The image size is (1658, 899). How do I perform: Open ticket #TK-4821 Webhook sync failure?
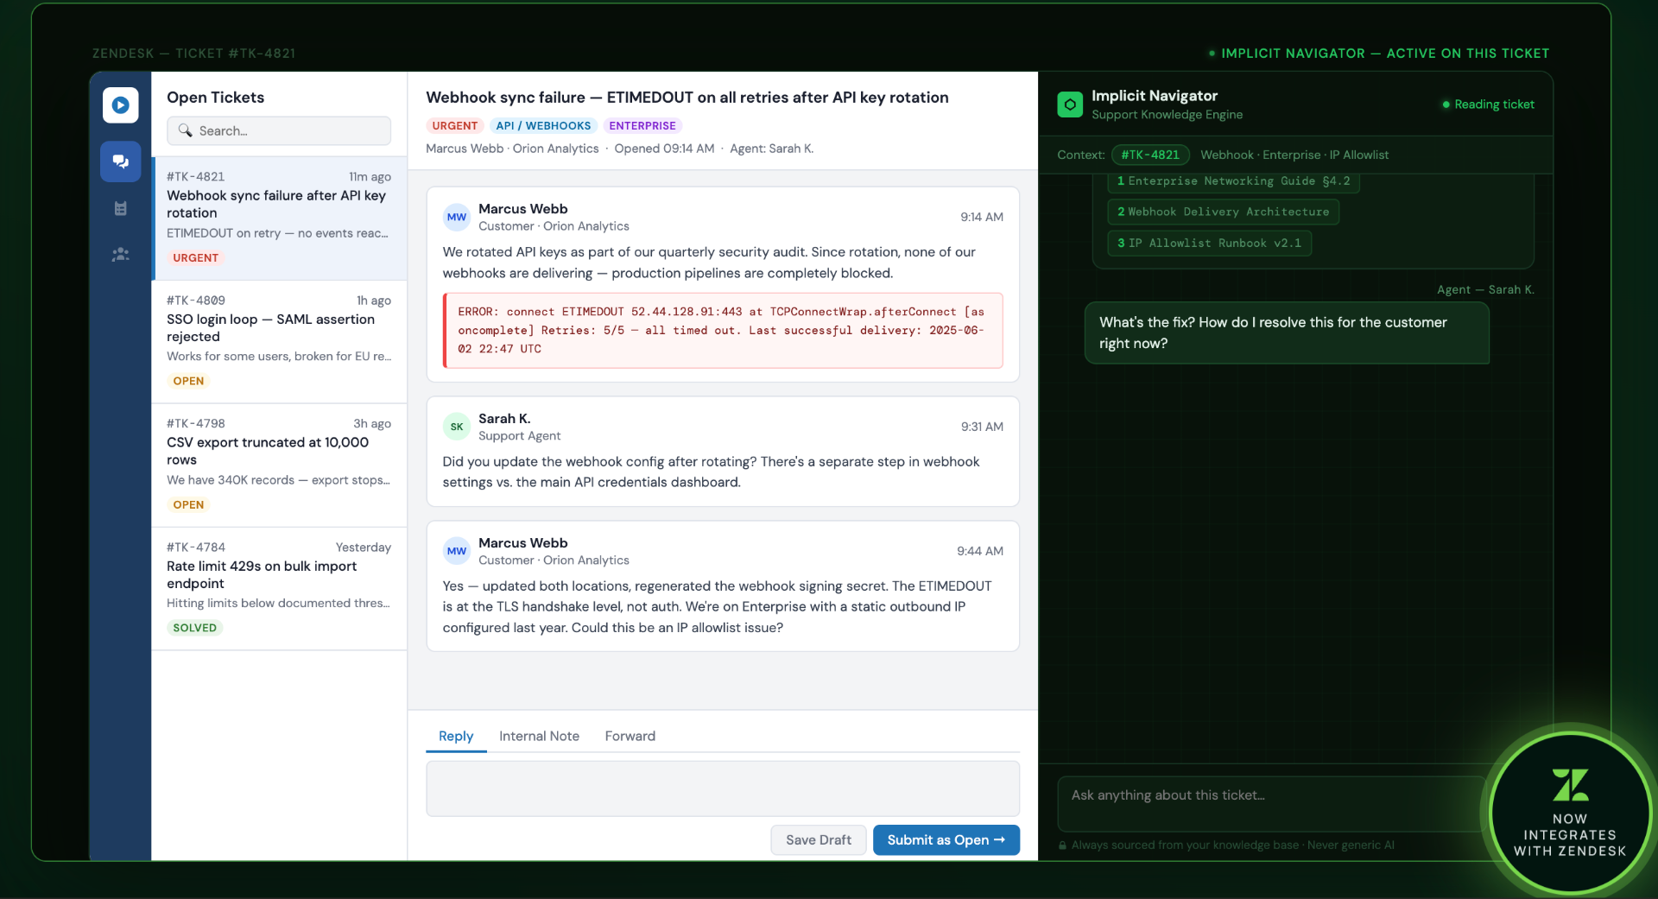[280, 218]
